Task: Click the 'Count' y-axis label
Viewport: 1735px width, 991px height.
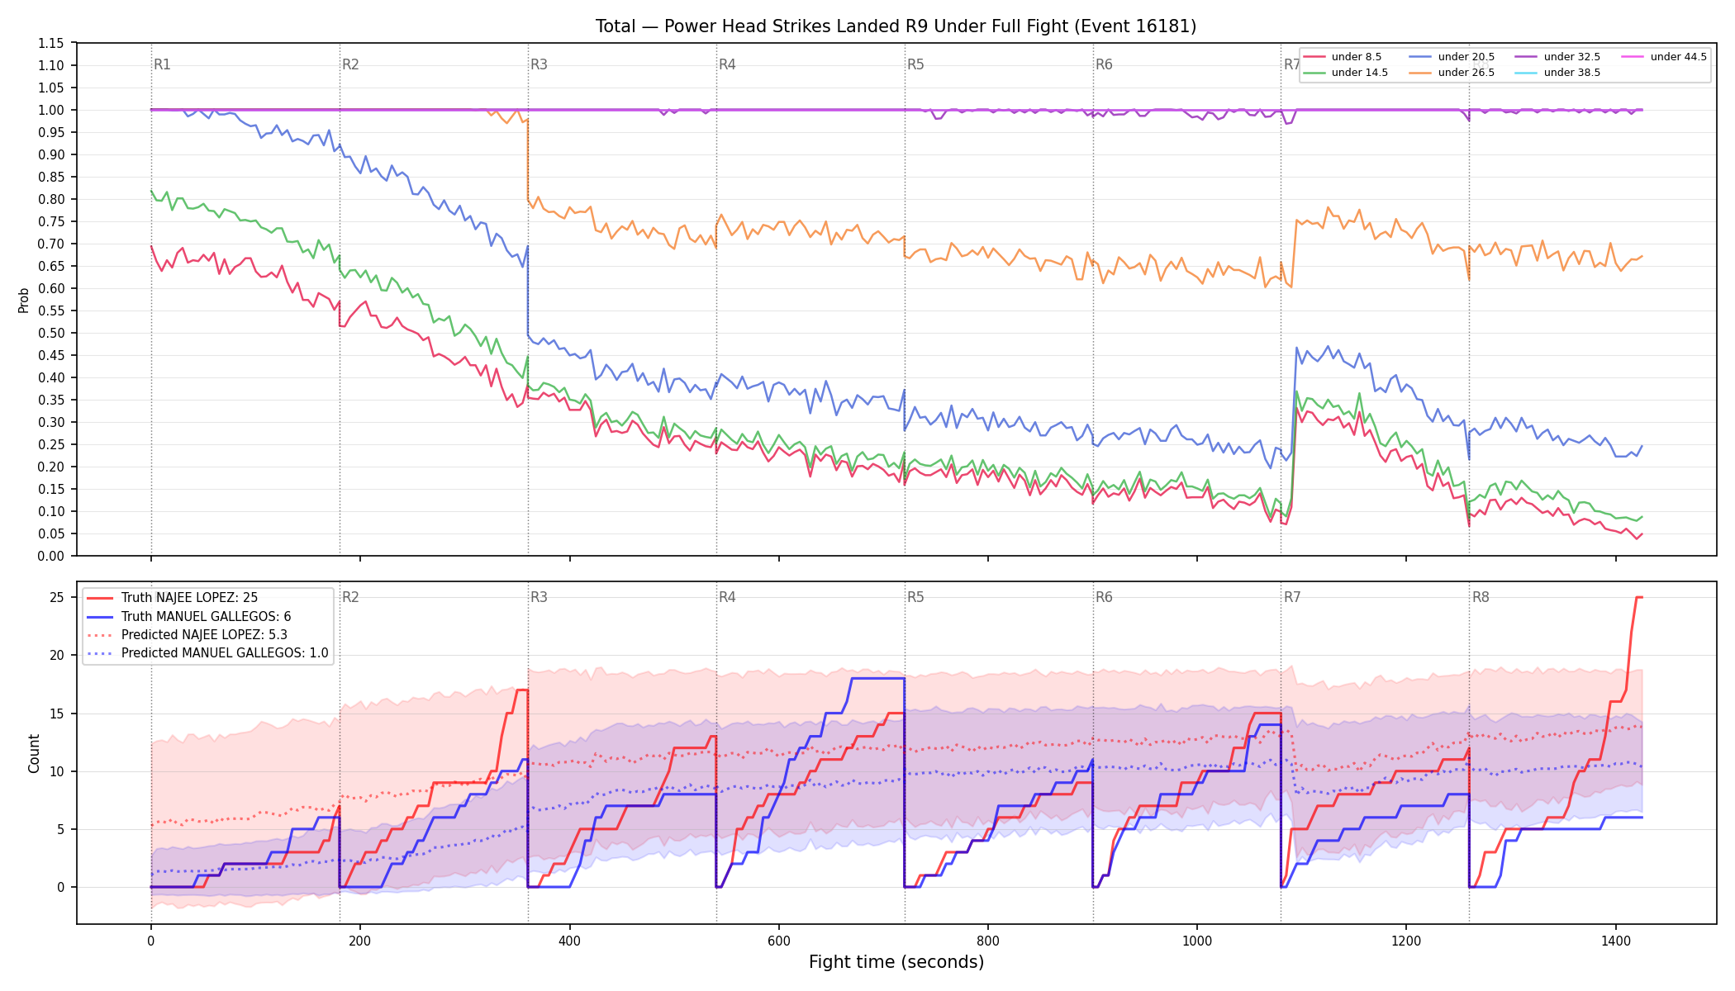Action: click(34, 753)
